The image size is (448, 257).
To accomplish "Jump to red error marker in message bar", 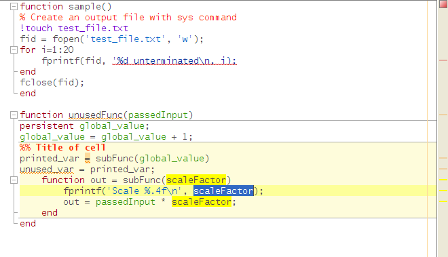I will pyautogui.click(x=443, y=60).
